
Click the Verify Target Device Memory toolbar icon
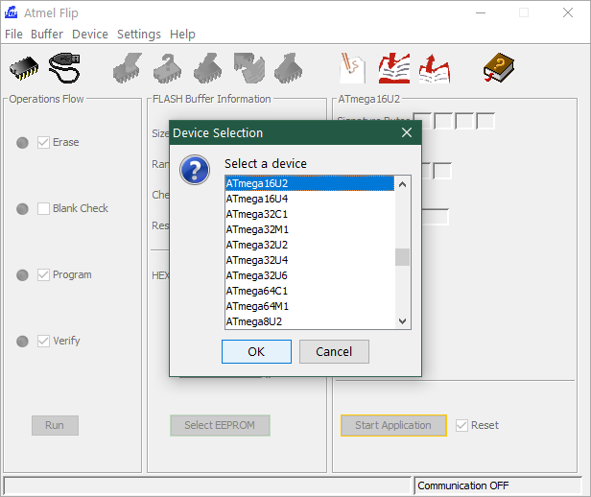pyautogui.click(x=248, y=68)
